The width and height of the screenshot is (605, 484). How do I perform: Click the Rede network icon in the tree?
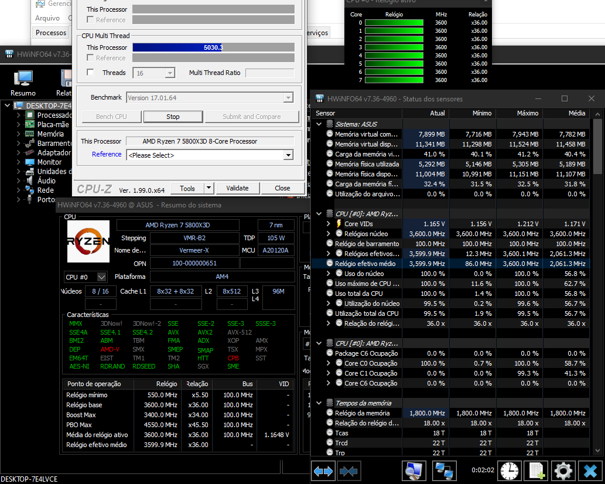[30, 190]
